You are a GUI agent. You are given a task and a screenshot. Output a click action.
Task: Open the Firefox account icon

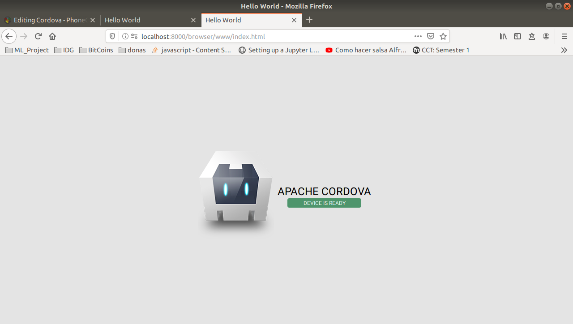546,36
